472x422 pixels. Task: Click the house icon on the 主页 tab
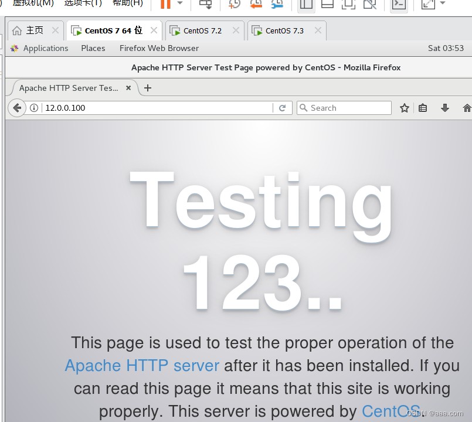(17, 30)
